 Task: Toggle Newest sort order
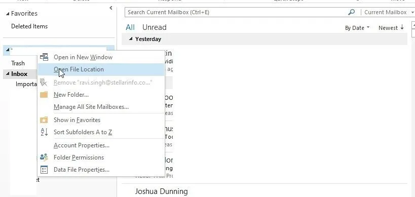(x=391, y=27)
